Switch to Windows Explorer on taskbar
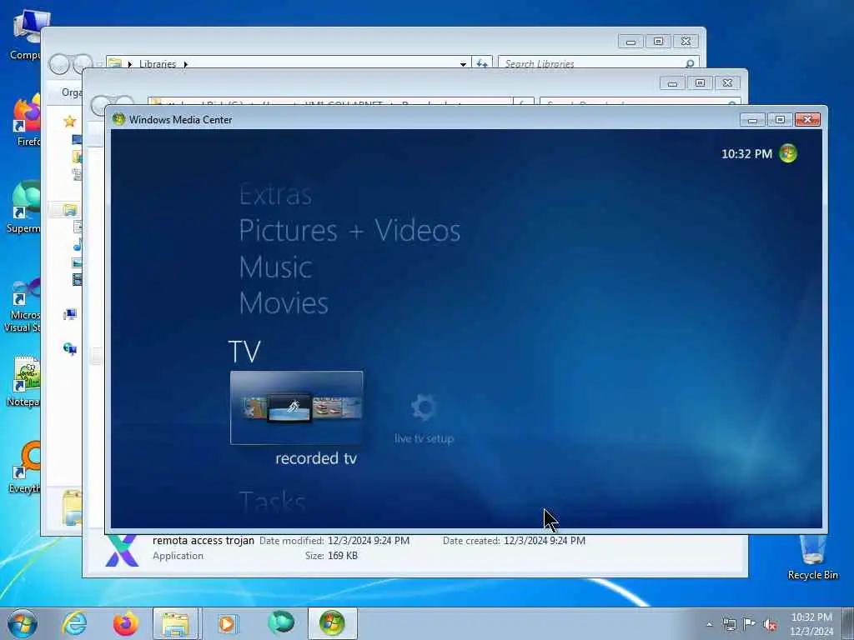Viewport: 854px width, 640px height. pyautogui.click(x=177, y=623)
